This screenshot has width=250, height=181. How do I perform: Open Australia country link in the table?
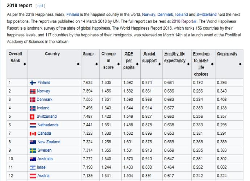(45, 159)
